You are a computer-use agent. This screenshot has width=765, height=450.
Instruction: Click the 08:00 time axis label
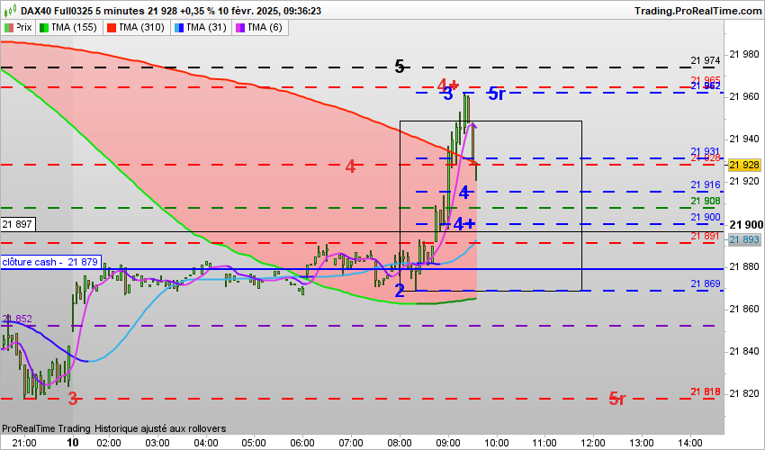tap(400, 443)
